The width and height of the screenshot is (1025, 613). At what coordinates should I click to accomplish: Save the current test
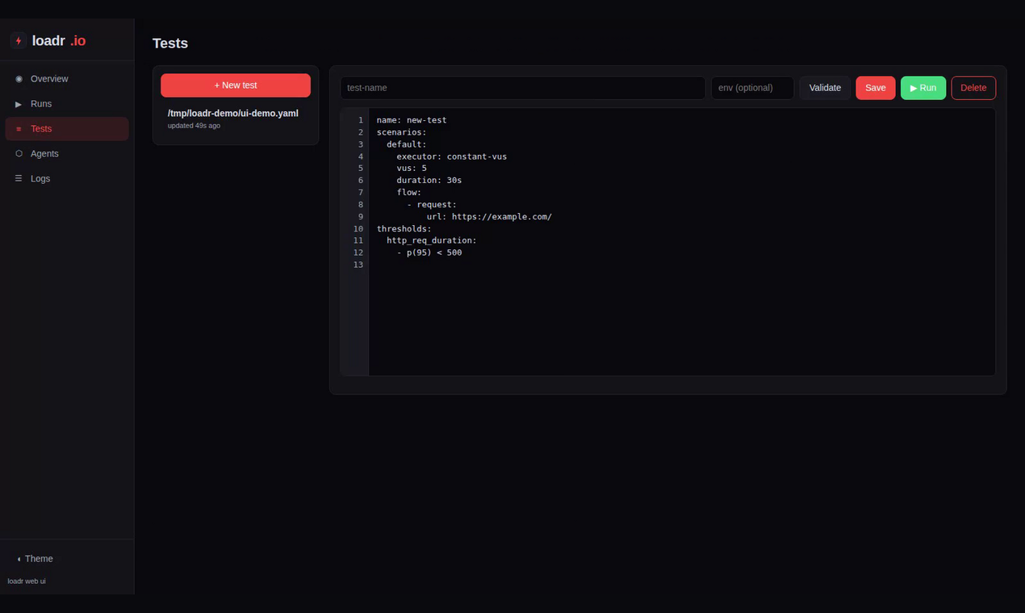tap(876, 88)
